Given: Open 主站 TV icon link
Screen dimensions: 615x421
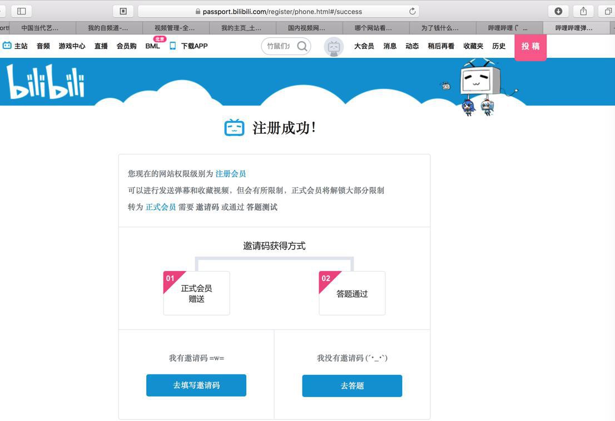Looking at the screenshot, I should pos(7,46).
